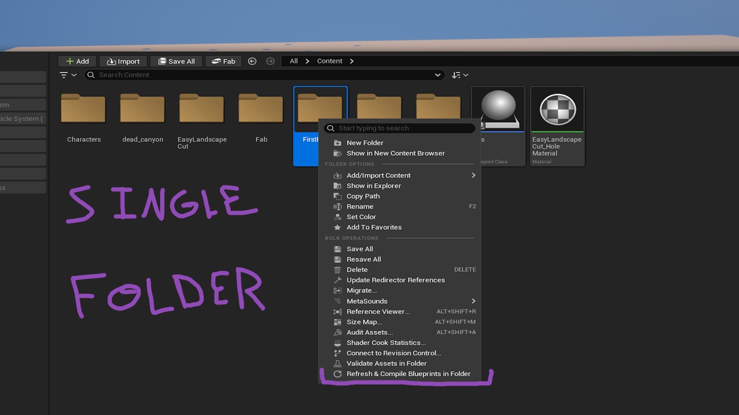The width and height of the screenshot is (739, 415).
Task: Open Fab from the Content Browser toolbar
Action: 223,61
